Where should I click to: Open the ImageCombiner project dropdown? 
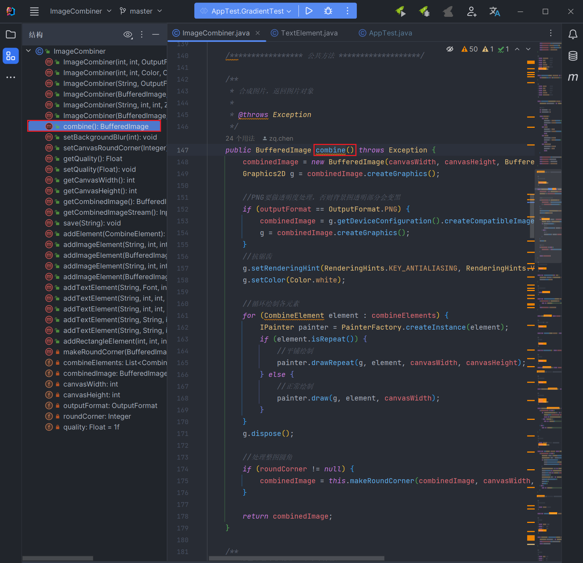81,11
